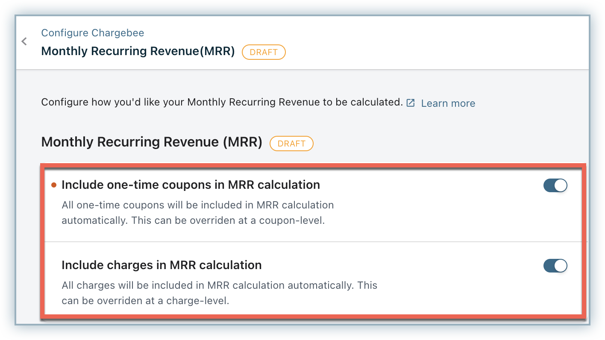Viewport: 605px width, 340px height.
Task: Disable the one-time coupons MRR toggle
Action: pos(555,185)
